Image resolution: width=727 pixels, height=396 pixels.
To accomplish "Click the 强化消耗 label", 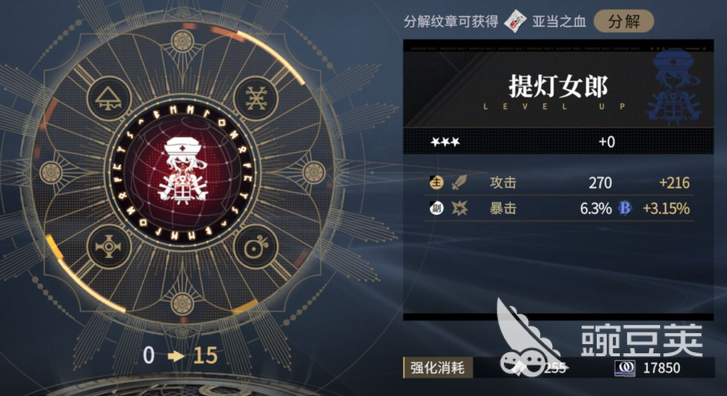I will point(438,368).
